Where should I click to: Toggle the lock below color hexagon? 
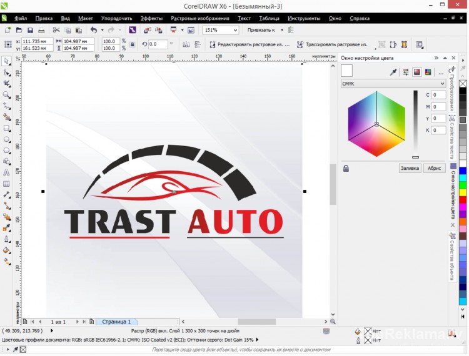[346, 168]
